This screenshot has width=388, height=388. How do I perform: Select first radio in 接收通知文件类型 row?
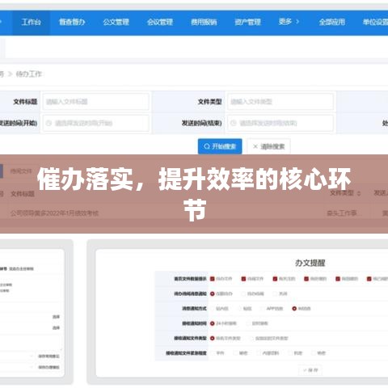(x=213, y=338)
